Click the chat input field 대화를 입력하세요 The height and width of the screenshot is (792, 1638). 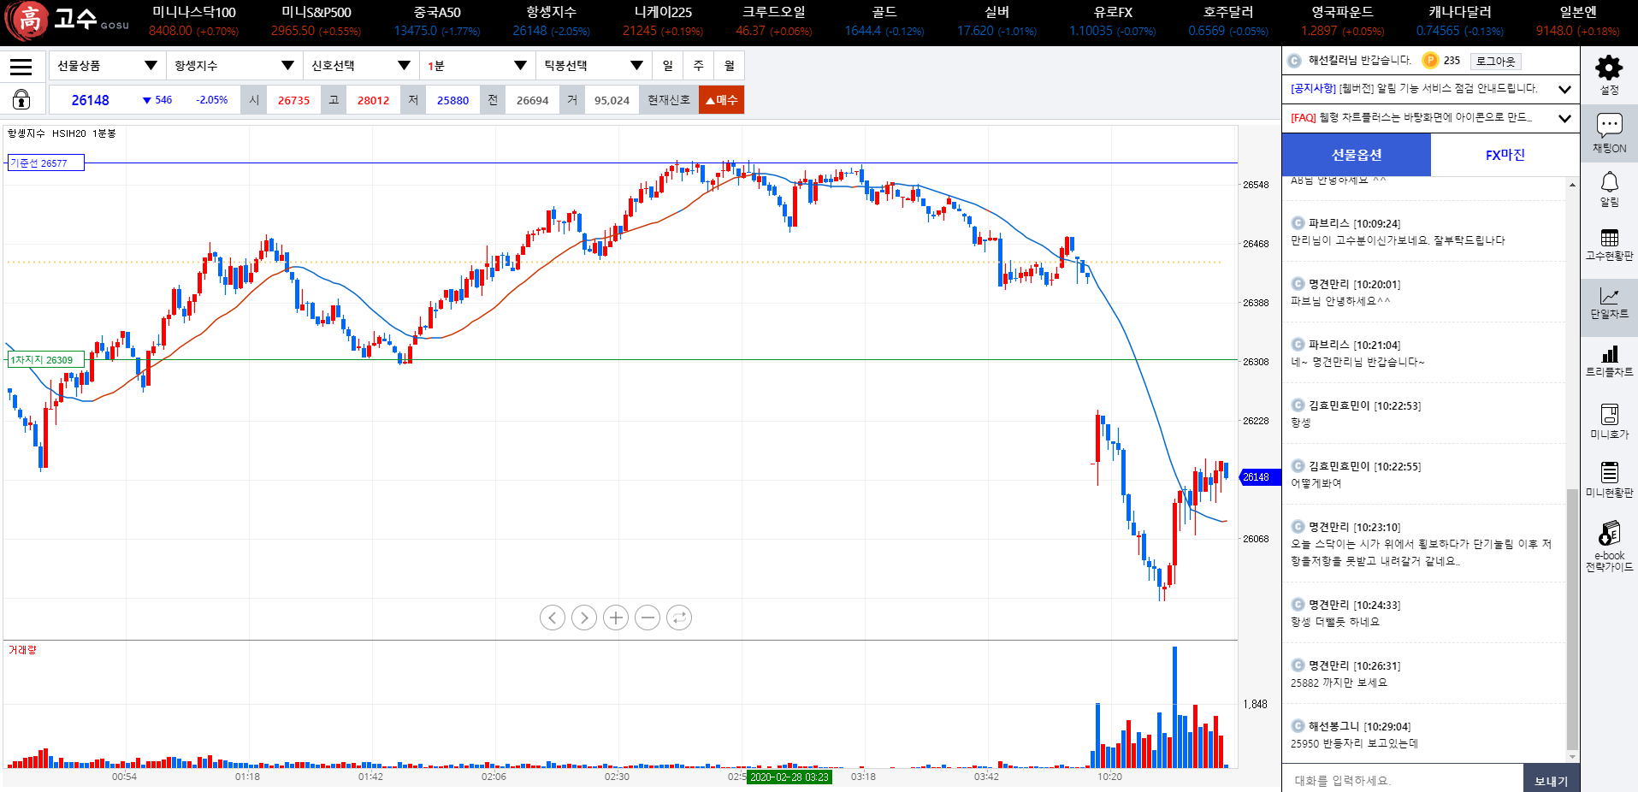(1403, 780)
